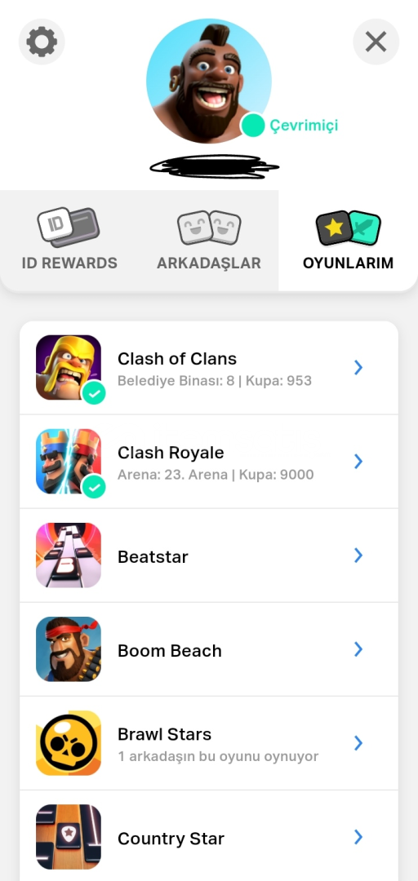Tap the Hog Rider profile avatar

coord(209,81)
